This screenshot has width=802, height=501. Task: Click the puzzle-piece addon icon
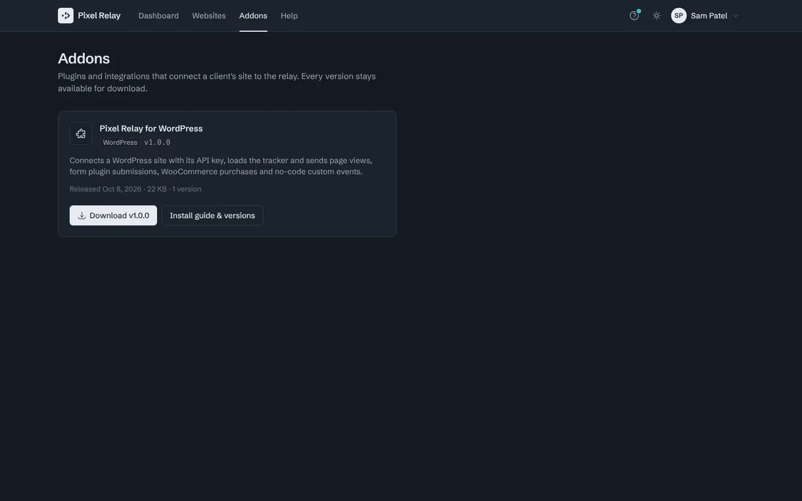[81, 134]
